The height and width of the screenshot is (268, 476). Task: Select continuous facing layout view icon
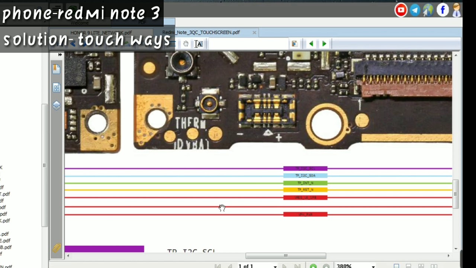434,266
